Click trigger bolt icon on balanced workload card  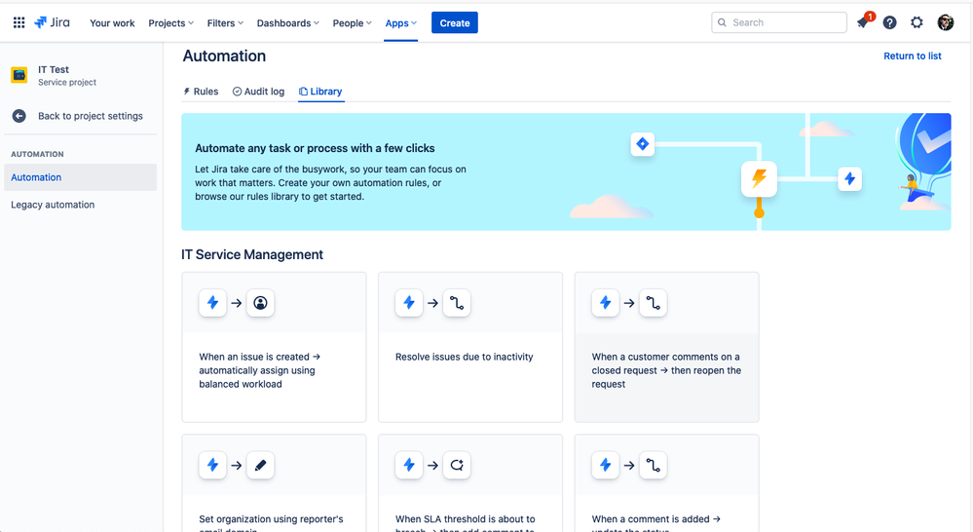click(x=212, y=303)
